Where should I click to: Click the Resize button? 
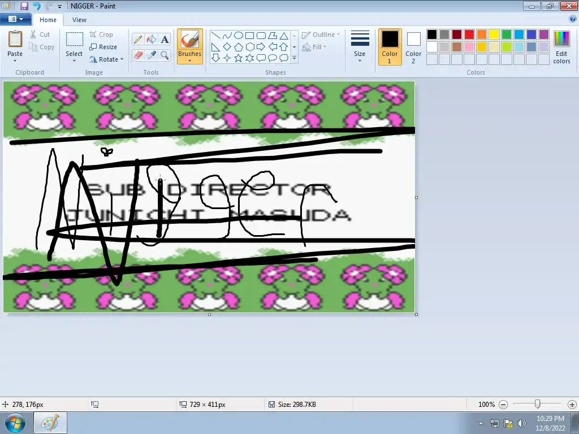click(x=103, y=47)
